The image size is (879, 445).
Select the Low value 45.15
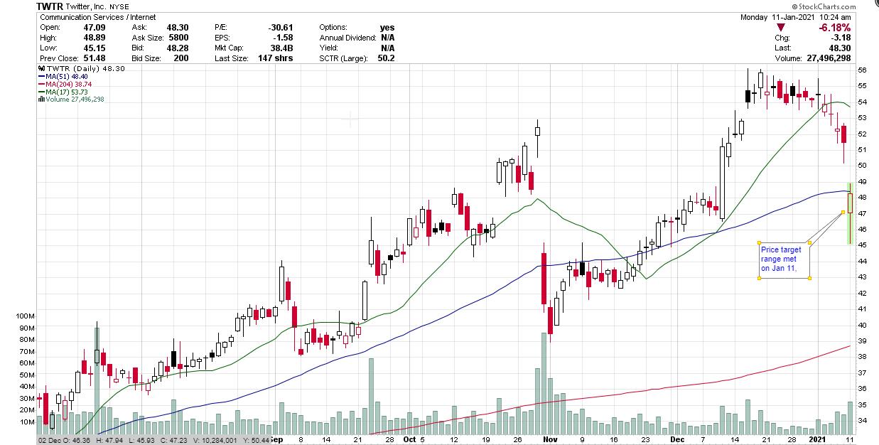pyautogui.click(x=95, y=48)
